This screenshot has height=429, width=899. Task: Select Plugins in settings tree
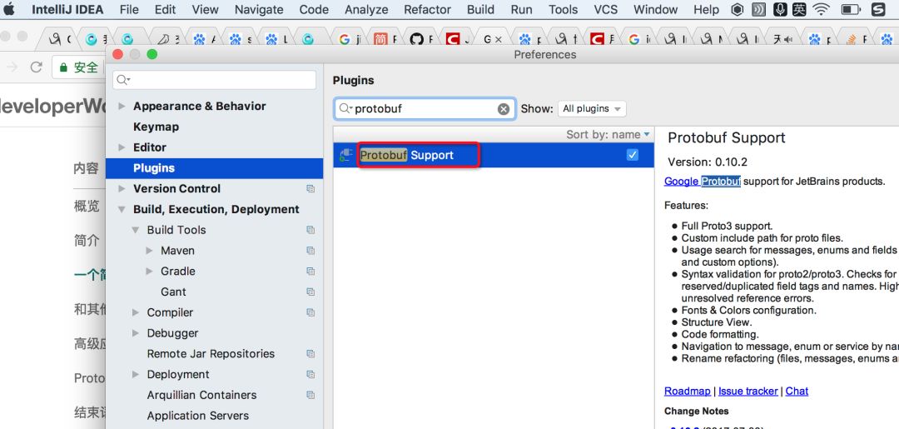[215, 168]
